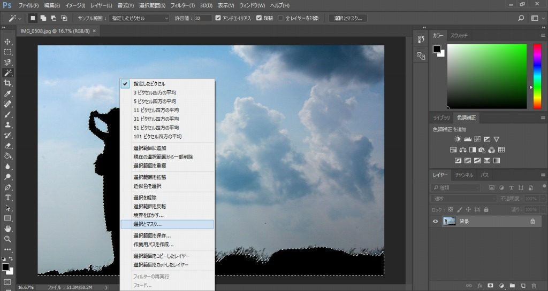Open the layer filter type dropdown
The width and height of the screenshot is (548, 291).
(455, 188)
